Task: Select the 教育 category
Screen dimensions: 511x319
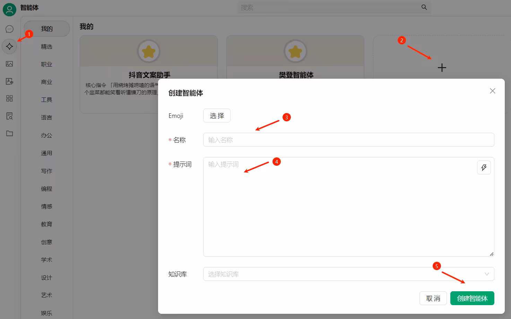Action: coord(46,224)
